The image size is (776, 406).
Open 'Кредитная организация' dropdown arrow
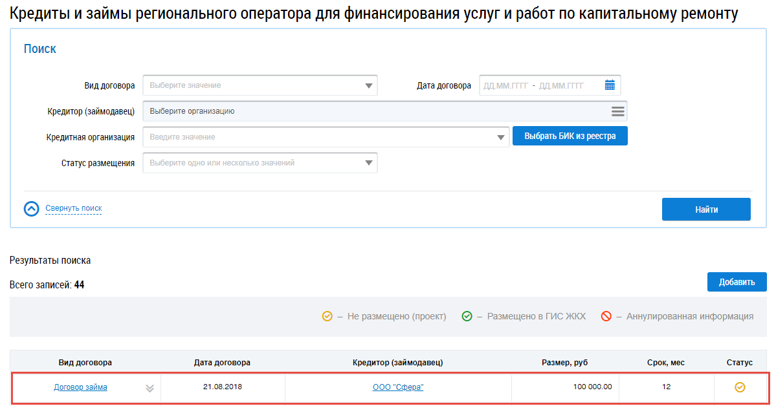click(x=501, y=137)
